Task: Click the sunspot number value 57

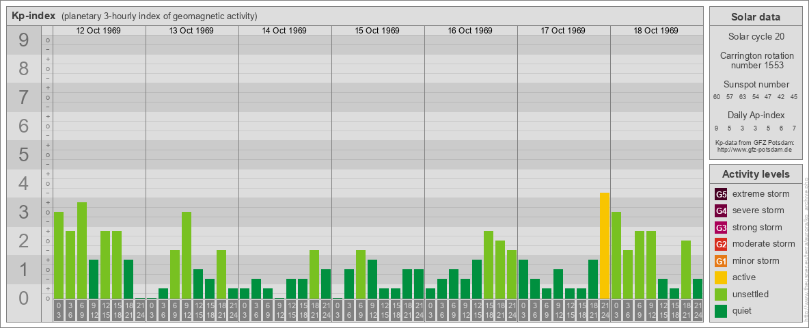Action: click(x=730, y=97)
